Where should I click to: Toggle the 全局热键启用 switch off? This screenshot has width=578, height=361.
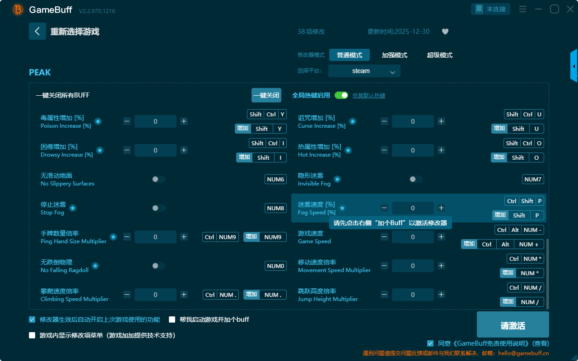341,95
